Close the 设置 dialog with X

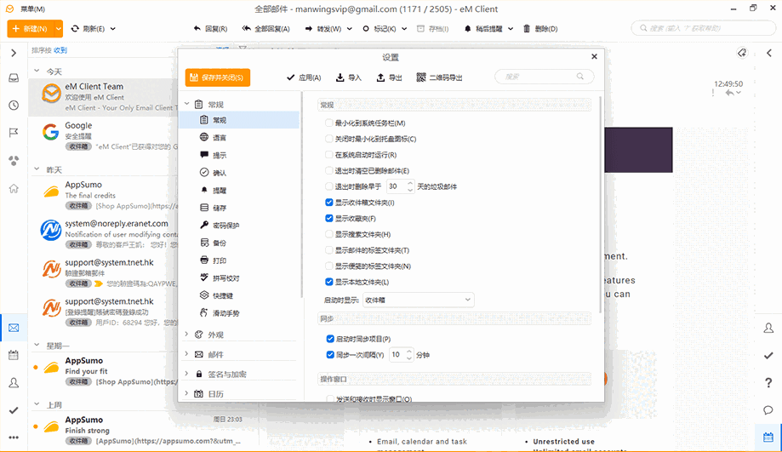[594, 56]
